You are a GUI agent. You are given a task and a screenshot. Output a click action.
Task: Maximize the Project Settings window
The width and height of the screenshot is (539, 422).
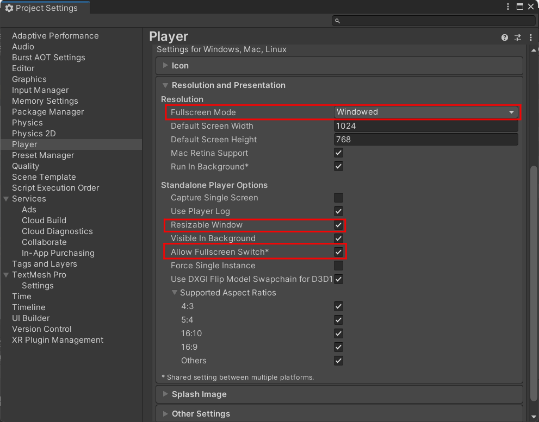tap(520, 7)
